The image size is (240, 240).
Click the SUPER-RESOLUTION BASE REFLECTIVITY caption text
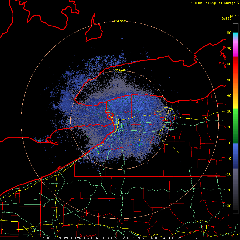click(84, 238)
